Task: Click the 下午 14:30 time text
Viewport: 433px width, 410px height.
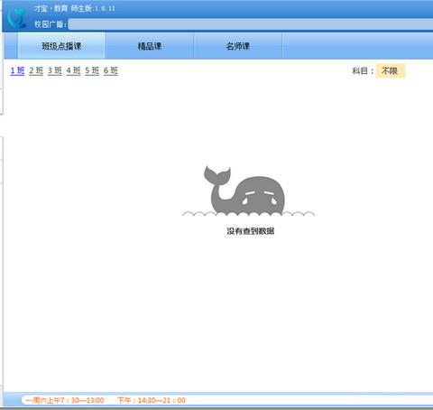Action: pos(152,400)
